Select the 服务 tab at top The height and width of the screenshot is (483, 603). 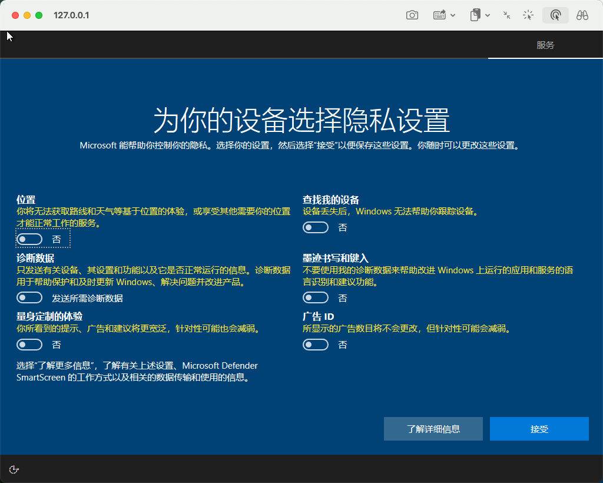[x=545, y=45]
